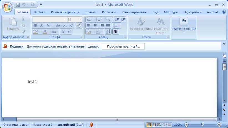Apply strikethrough formatting
Screen dimensions: 228x128
click(x=58, y=25)
